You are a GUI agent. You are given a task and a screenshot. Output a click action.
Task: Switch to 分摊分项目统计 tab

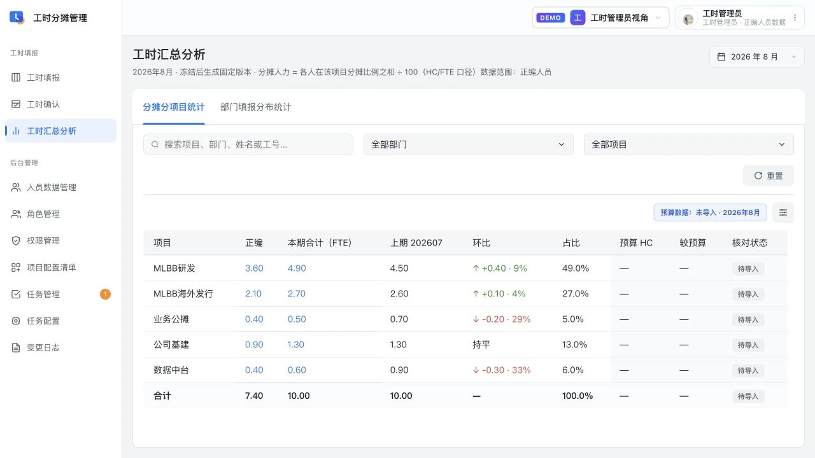(174, 107)
